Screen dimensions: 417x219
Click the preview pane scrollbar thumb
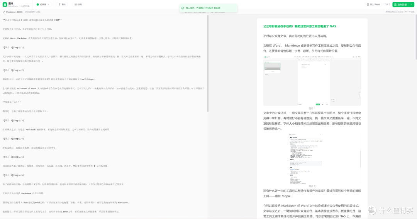pyautogui.click(x=416, y=37)
